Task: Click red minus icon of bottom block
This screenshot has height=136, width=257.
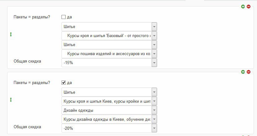Action: pos(249,72)
